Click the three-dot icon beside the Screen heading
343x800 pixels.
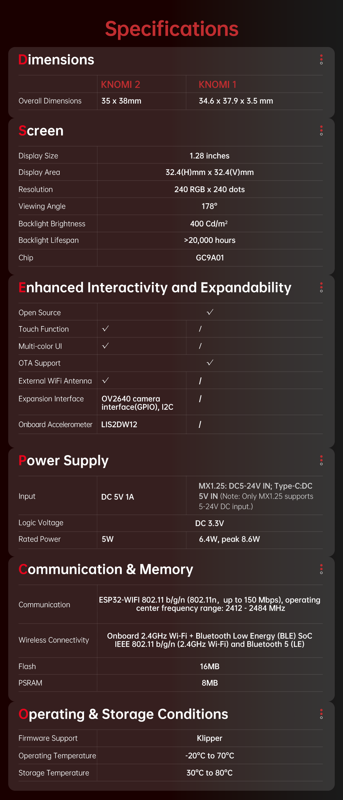point(321,130)
